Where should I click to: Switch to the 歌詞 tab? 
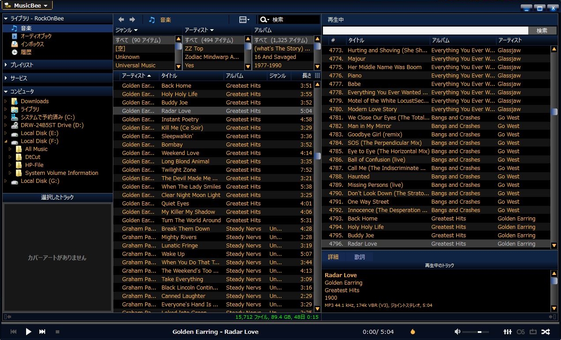[360, 257]
